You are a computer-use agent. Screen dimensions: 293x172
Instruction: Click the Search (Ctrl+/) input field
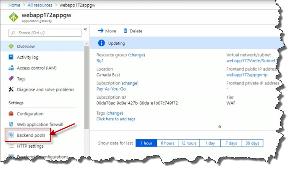click(45, 33)
